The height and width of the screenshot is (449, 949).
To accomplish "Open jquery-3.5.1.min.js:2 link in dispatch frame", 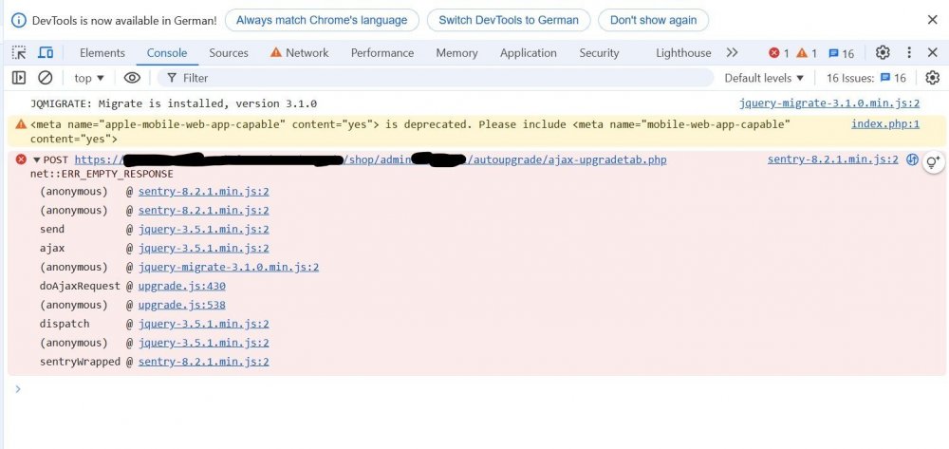I will (x=203, y=324).
